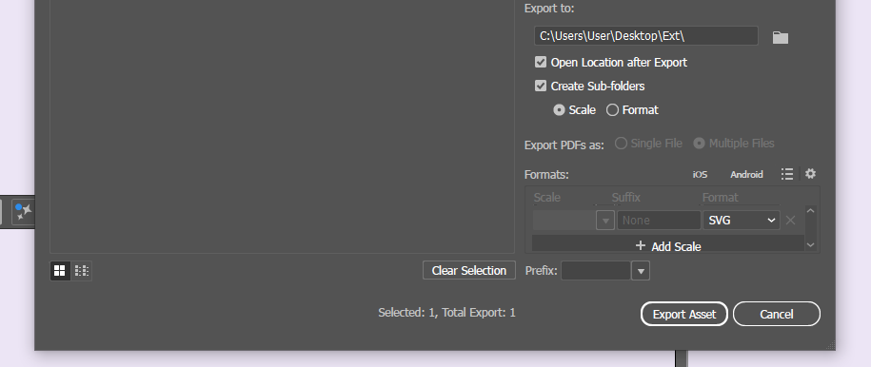The width and height of the screenshot is (871, 367).
Task: Open formats list options menu icon
Action: tap(786, 174)
